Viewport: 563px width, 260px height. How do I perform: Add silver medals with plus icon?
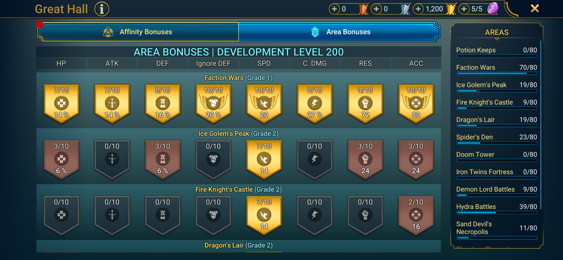click(x=376, y=9)
